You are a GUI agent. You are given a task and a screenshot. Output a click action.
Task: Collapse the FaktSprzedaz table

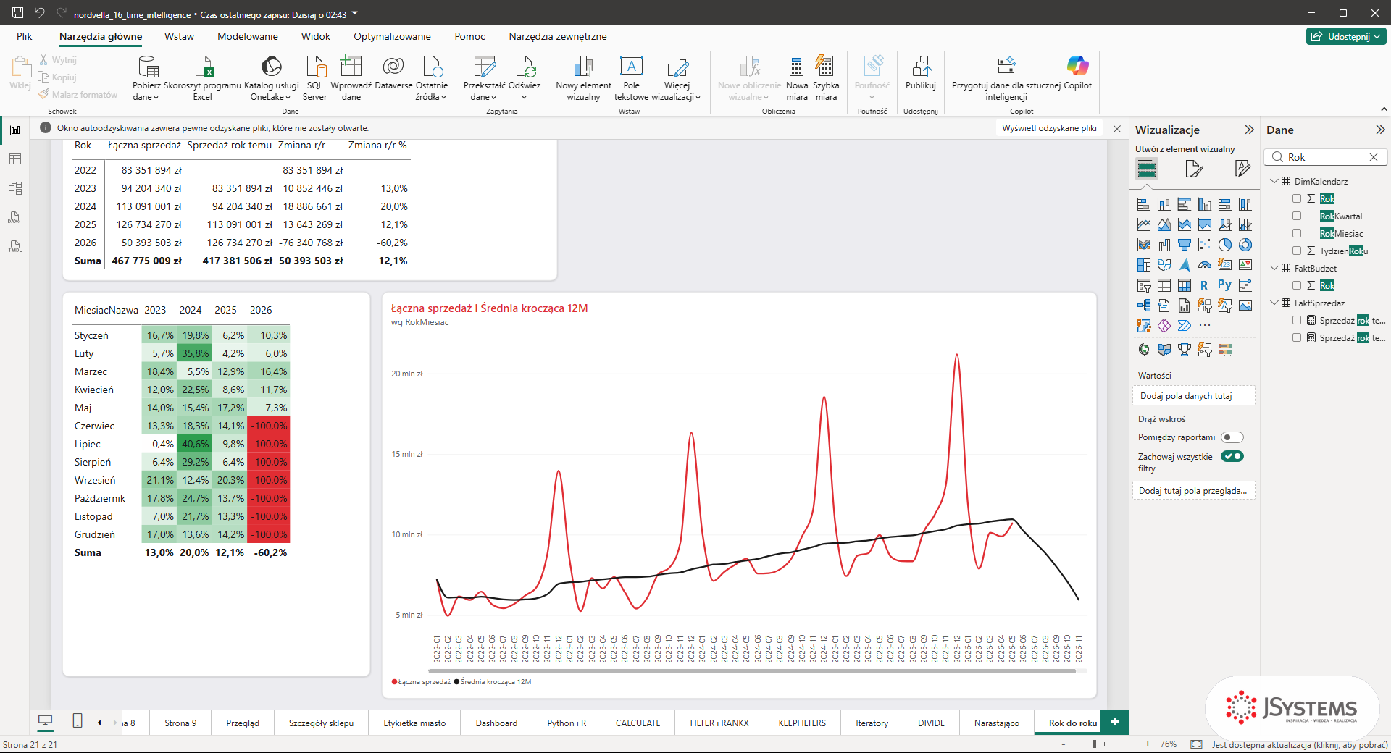pyautogui.click(x=1274, y=303)
